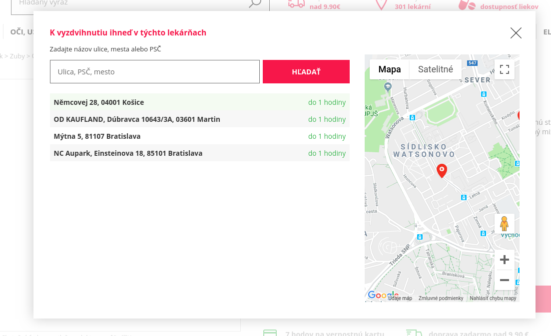Click the red pharmacy map marker
Screen dimensions: 551x336
(x=442, y=171)
